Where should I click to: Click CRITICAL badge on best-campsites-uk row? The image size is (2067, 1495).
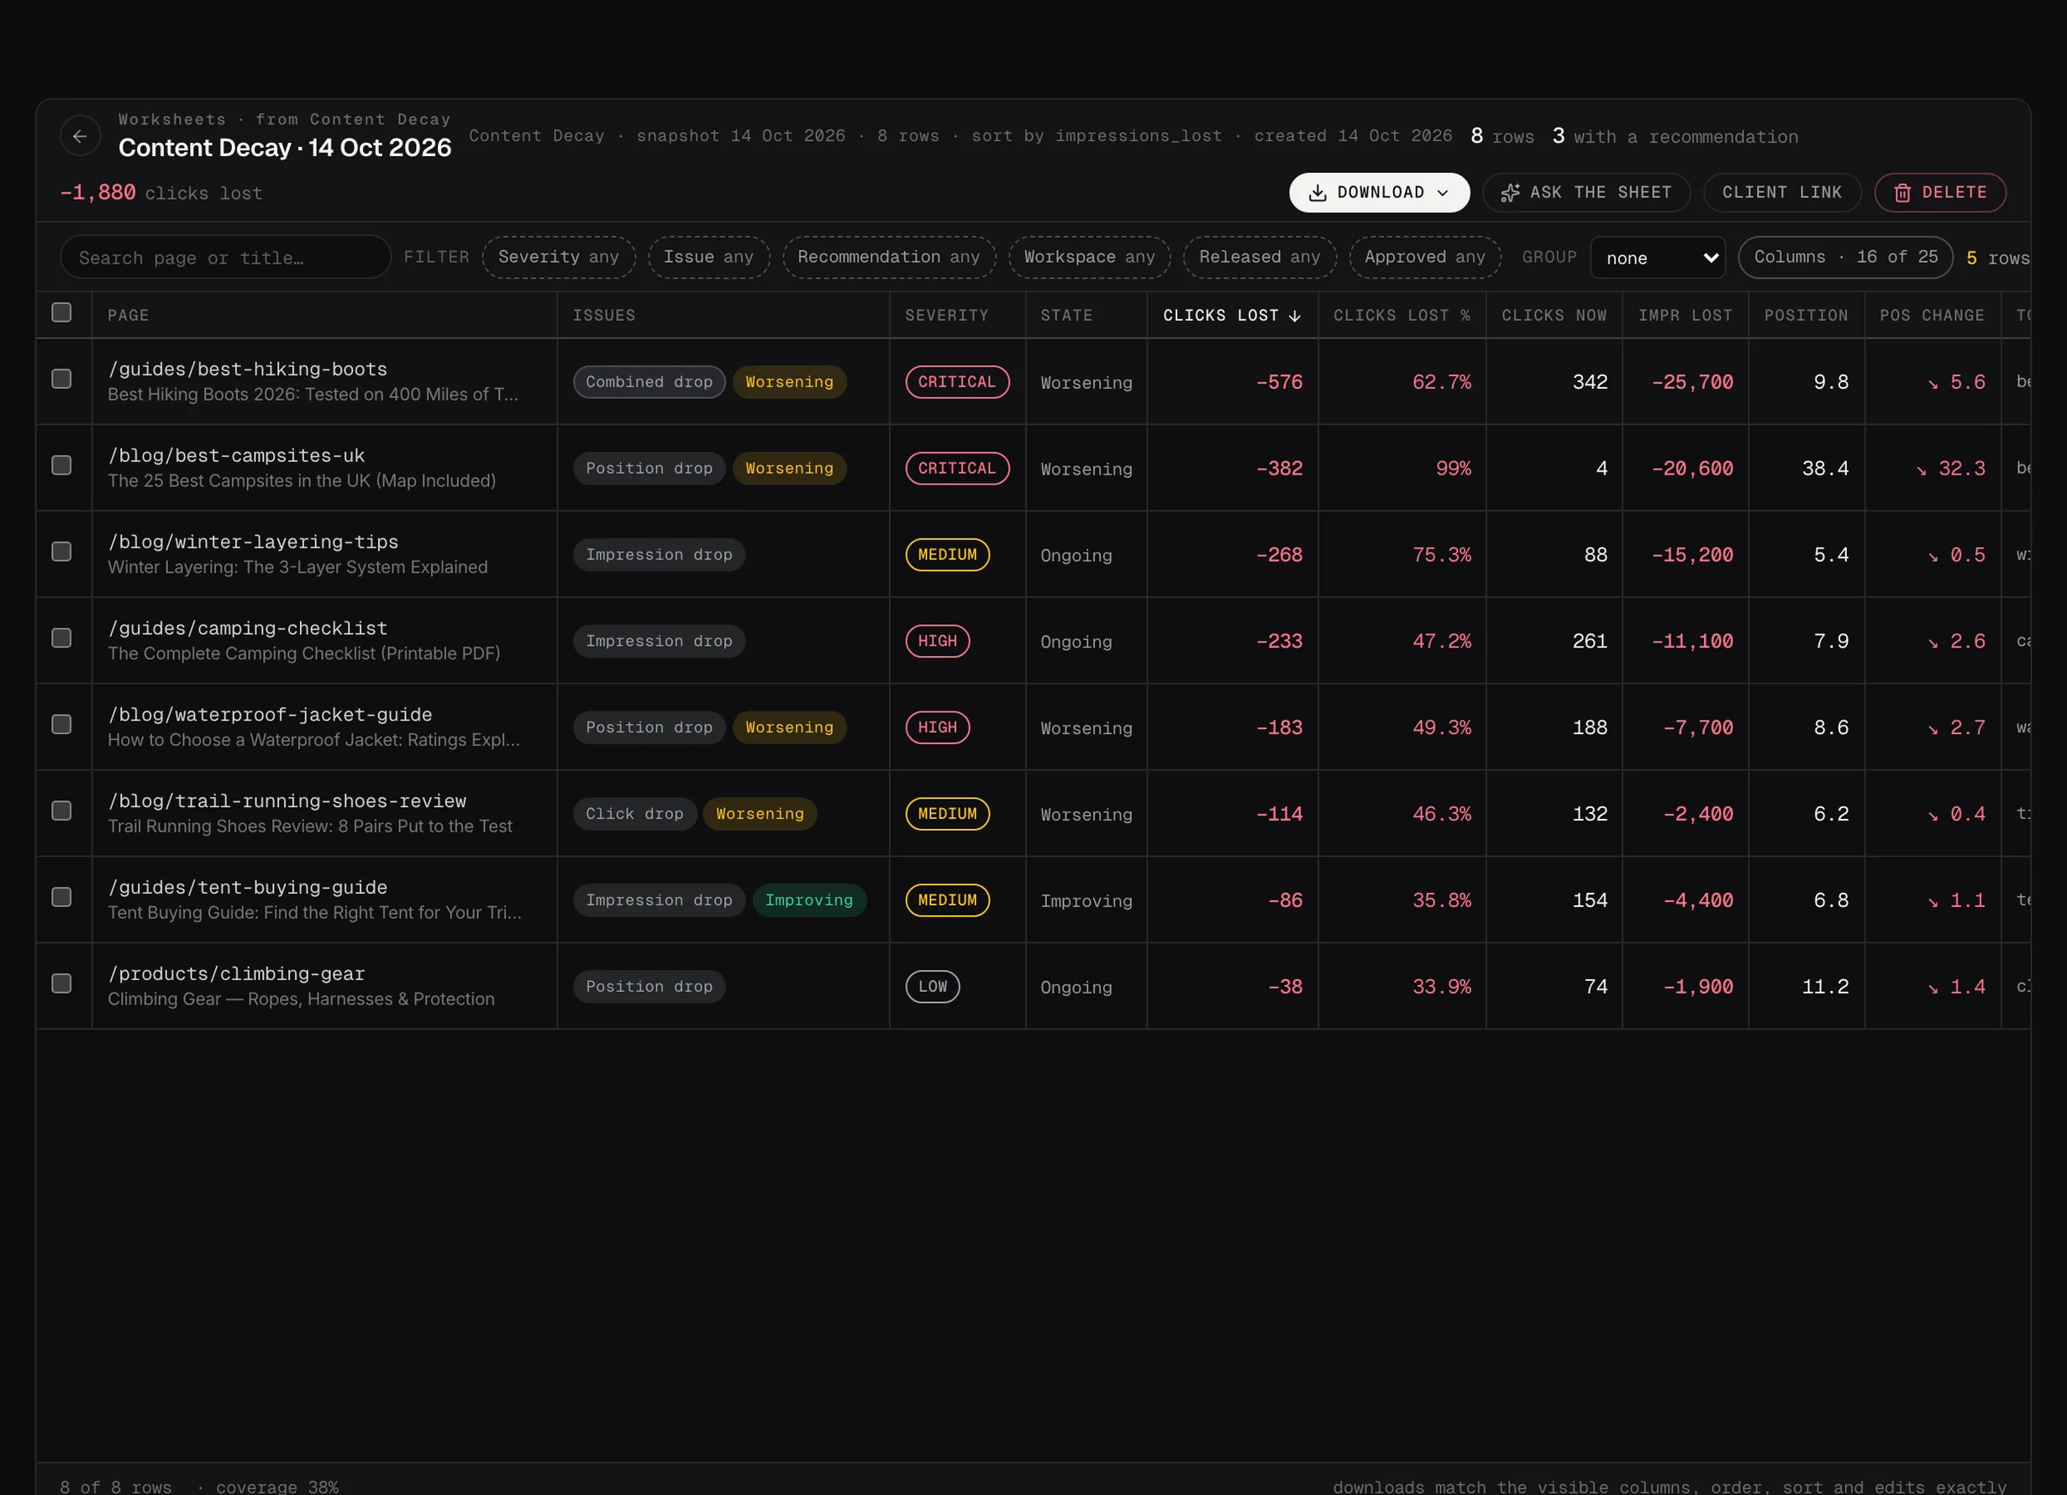[957, 469]
